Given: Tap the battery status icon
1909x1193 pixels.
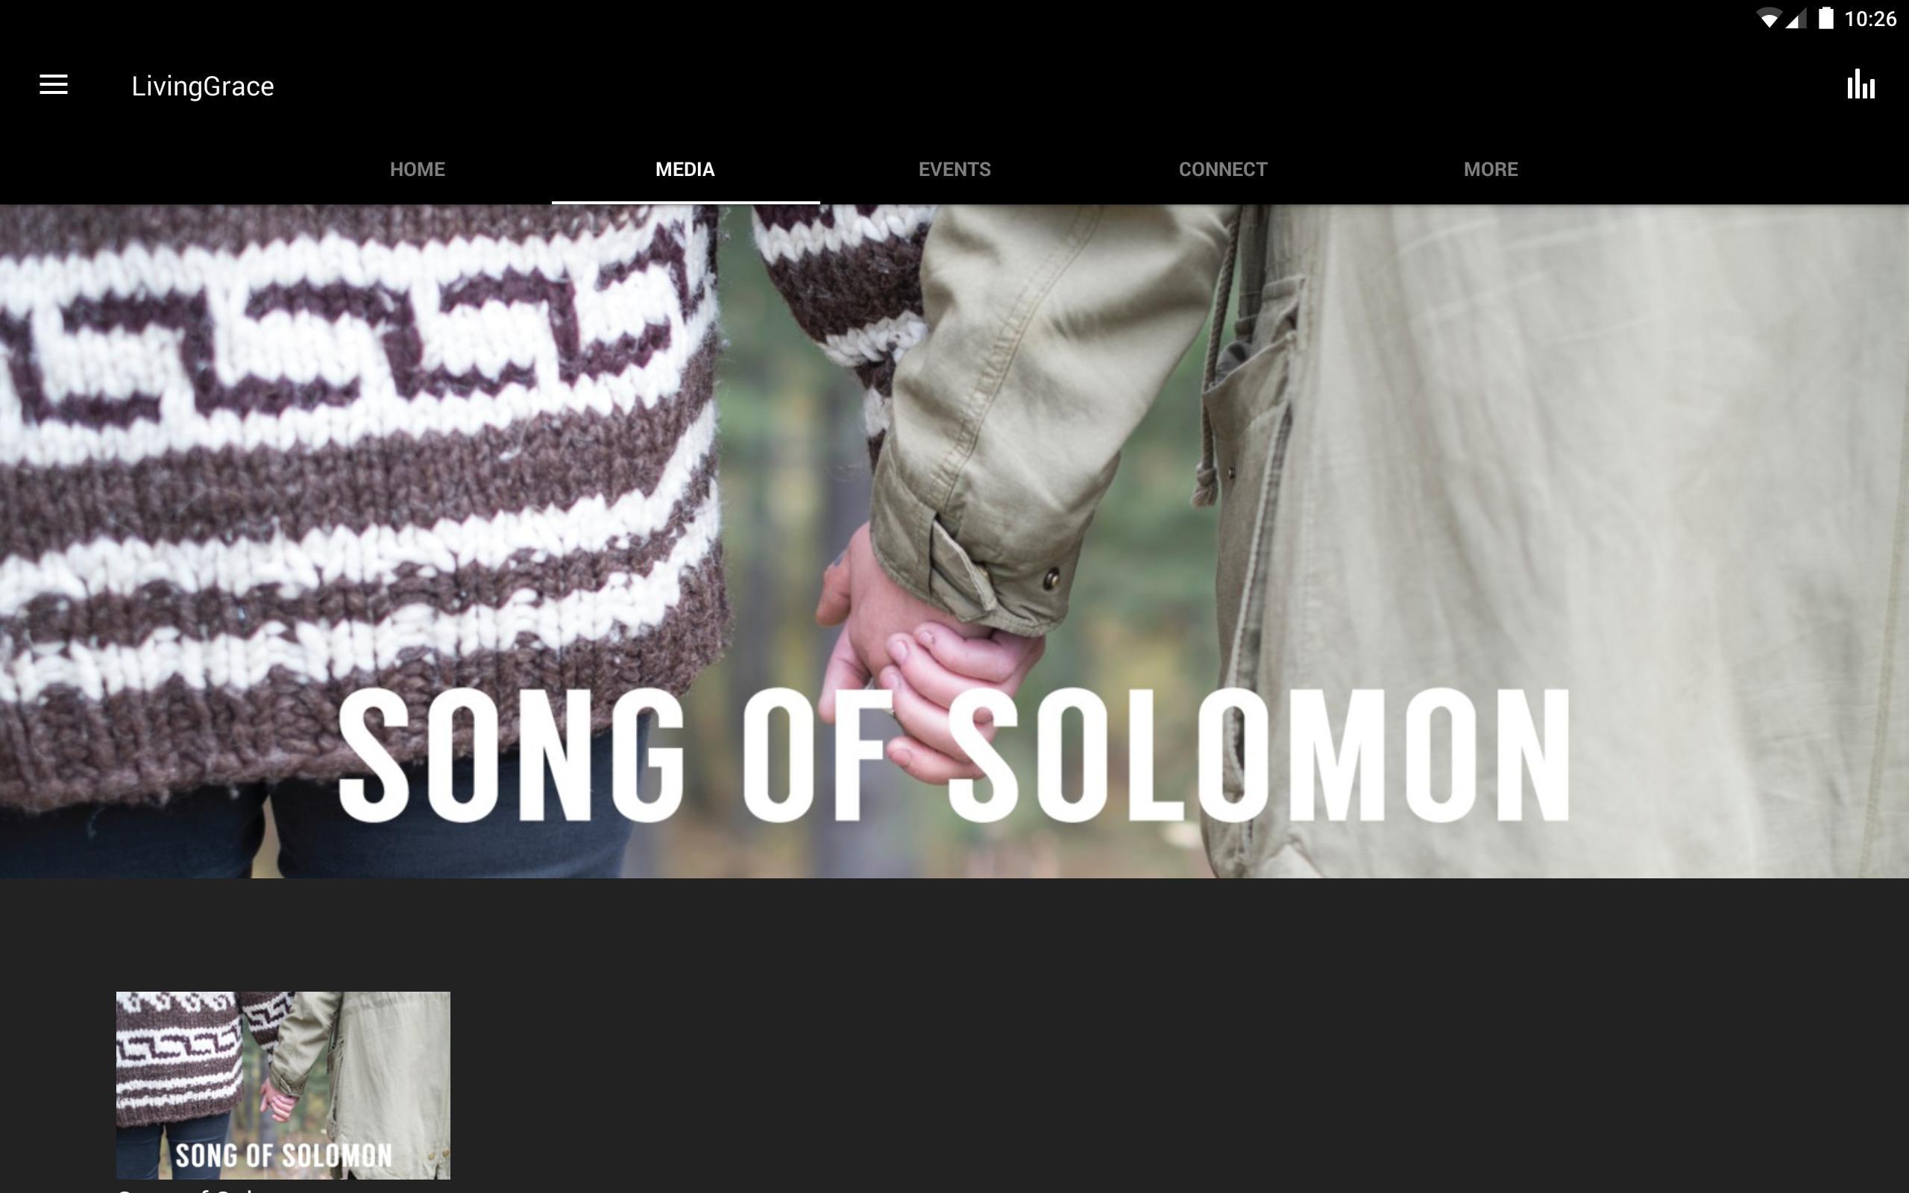Looking at the screenshot, I should pyautogui.click(x=1825, y=18).
